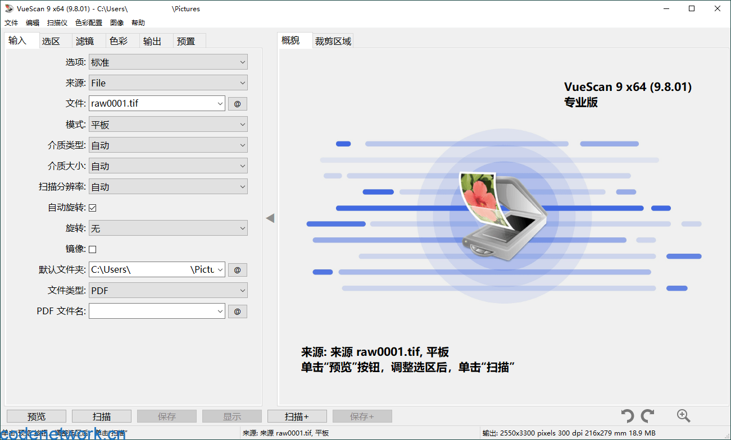731x440 pixels.
Task: Open the 编辑 menu
Action: pyautogui.click(x=33, y=23)
